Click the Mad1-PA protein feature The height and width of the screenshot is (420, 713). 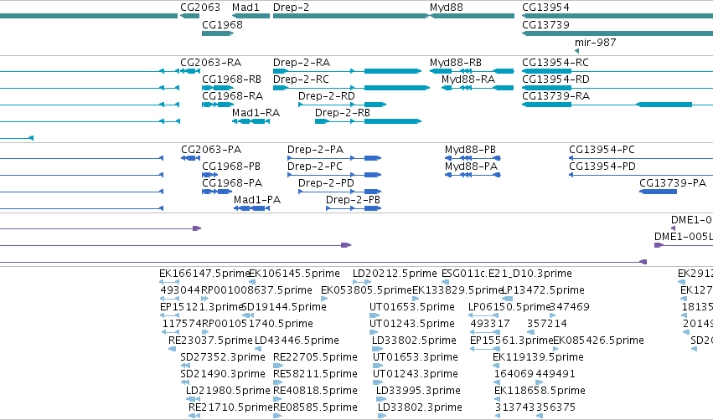251,208
